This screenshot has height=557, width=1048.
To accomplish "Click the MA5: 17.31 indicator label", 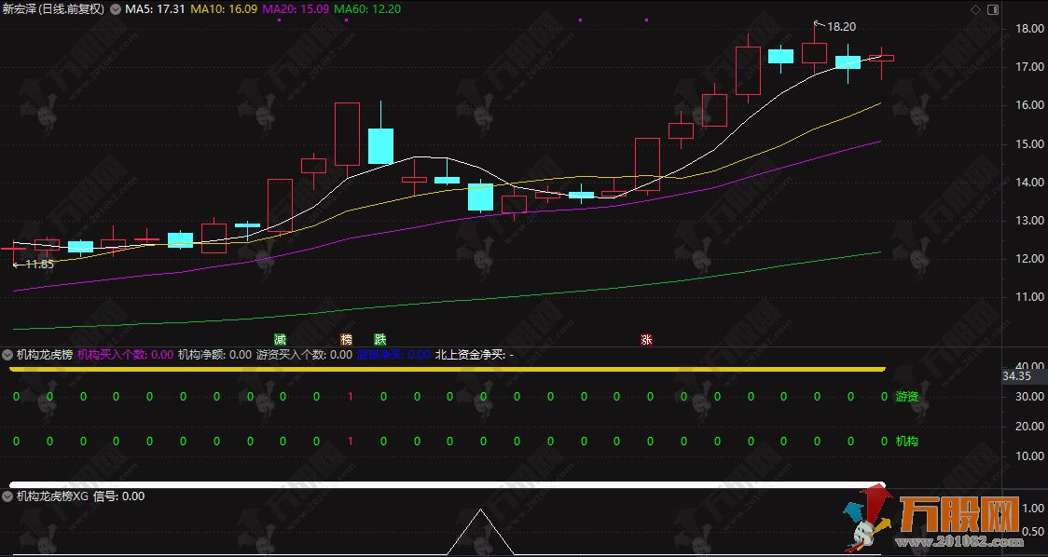I will tap(155, 9).
